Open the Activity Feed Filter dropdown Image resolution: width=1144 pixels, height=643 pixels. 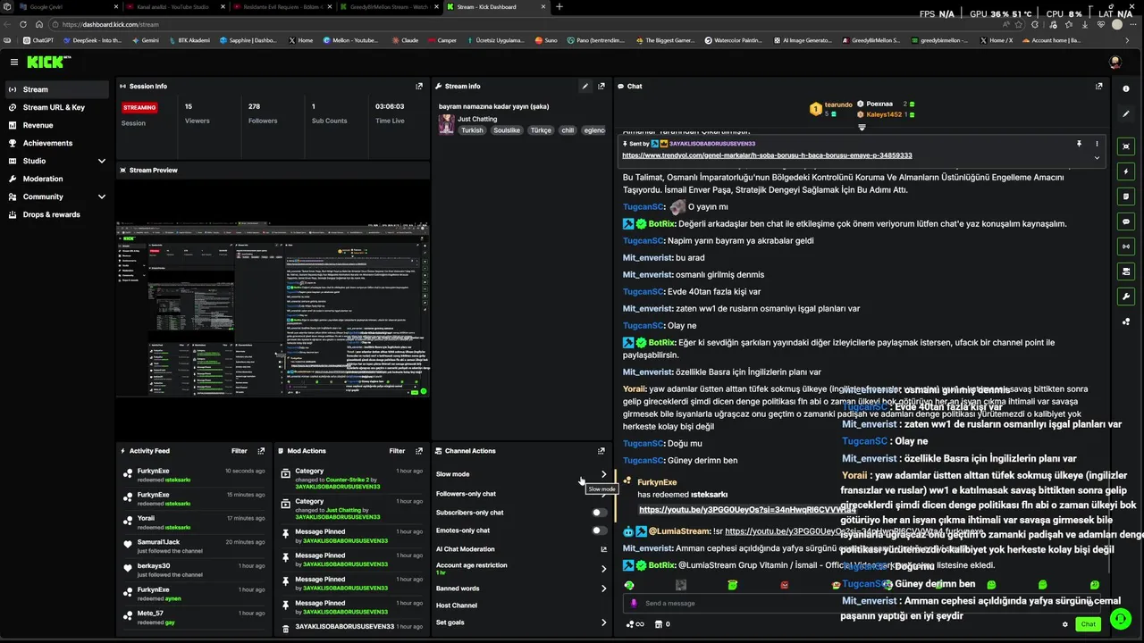tap(240, 451)
